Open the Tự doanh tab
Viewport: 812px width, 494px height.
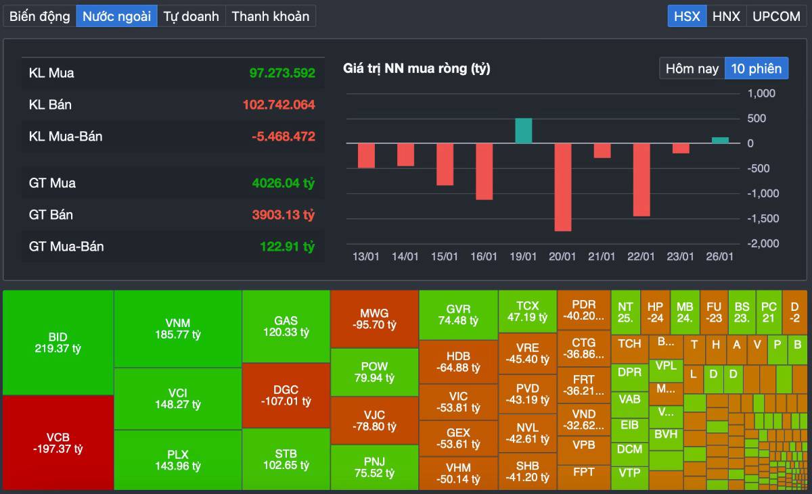coord(191,16)
